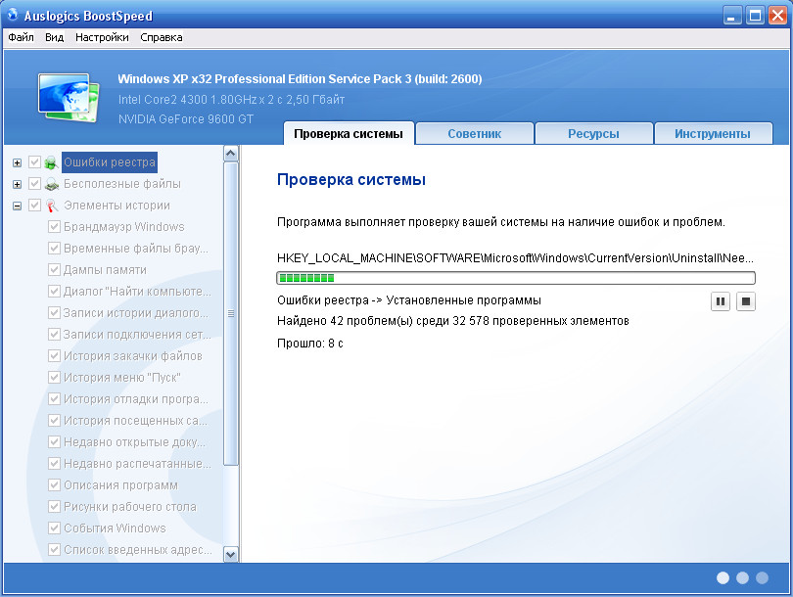
Task: Maximize the BoostSpeed window
Action: tap(755, 15)
